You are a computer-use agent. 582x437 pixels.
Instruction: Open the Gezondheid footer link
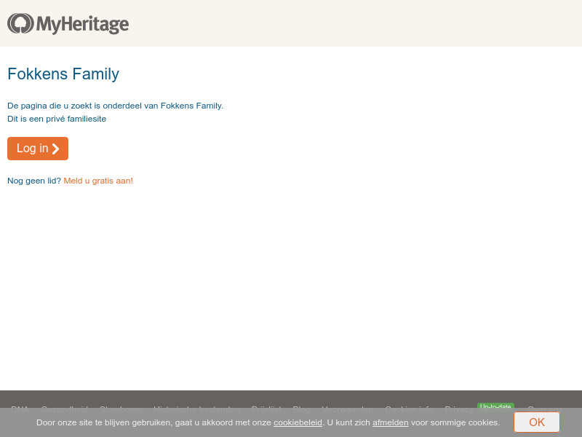(65, 409)
